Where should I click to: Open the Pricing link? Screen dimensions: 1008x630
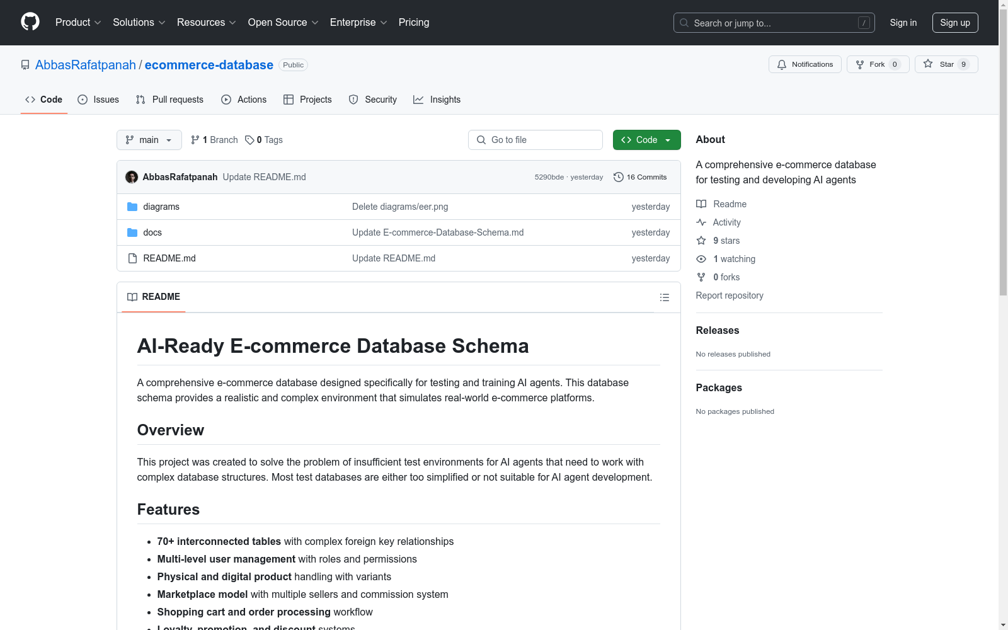(414, 22)
